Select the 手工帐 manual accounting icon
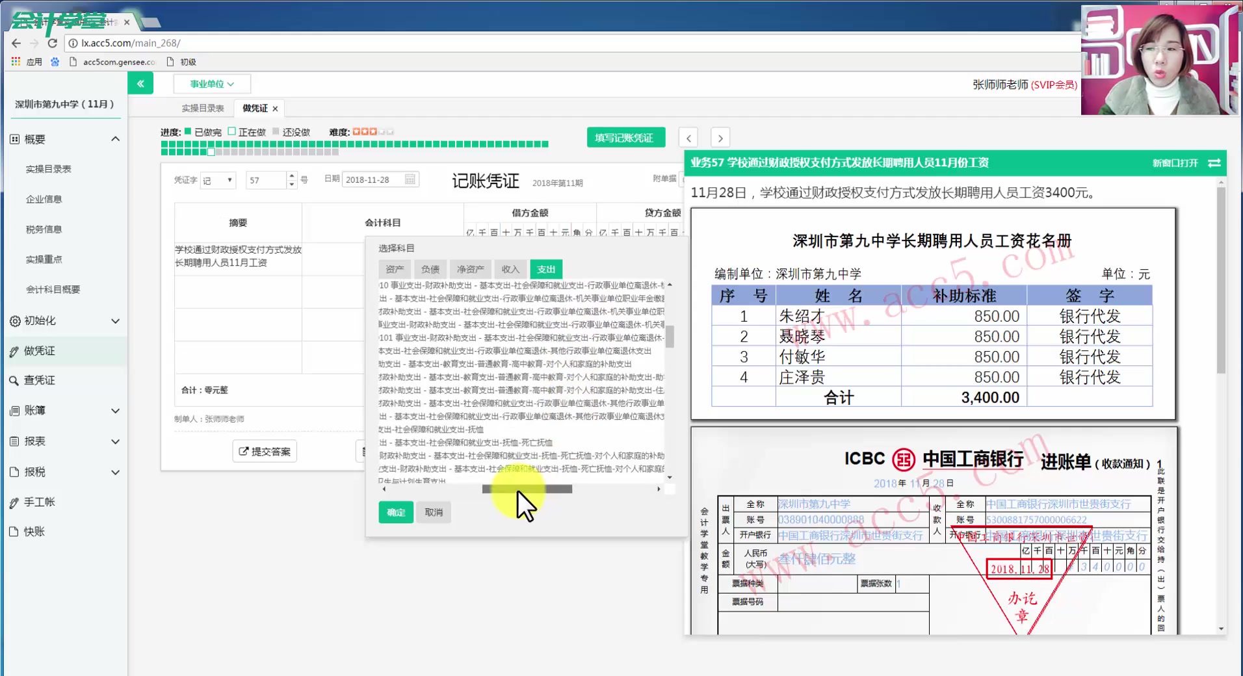1243x676 pixels. point(14,501)
